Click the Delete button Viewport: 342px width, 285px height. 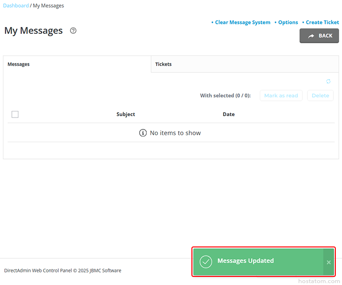pos(320,96)
